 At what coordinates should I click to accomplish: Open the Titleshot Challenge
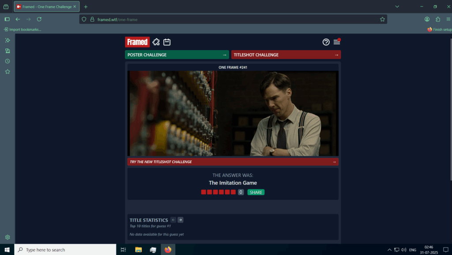click(286, 55)
